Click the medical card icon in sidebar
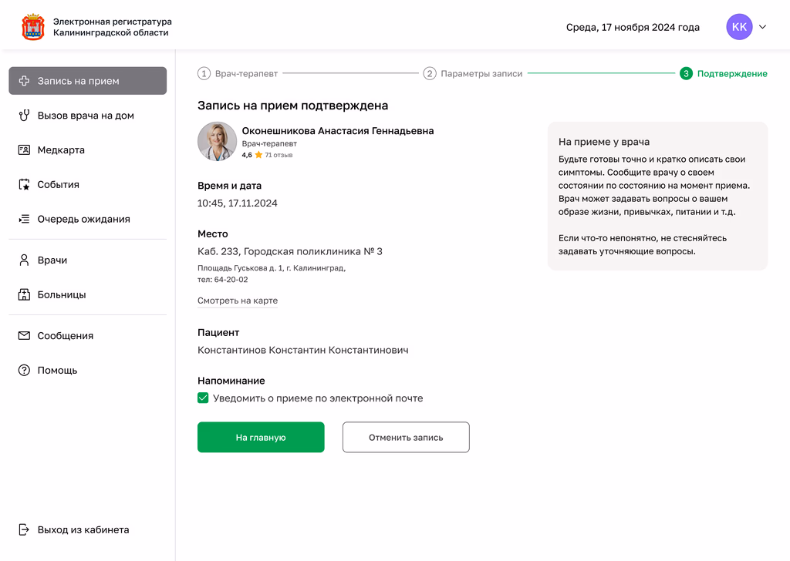Viewport: 790px width, 561px height. click(x=24, y=150)
